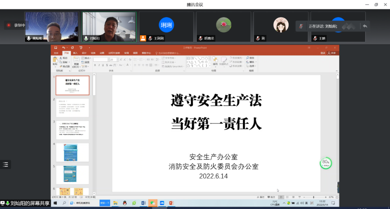Select slide 4 thumbnail in slide panel

pyautogui.click(x=72, y=152)
